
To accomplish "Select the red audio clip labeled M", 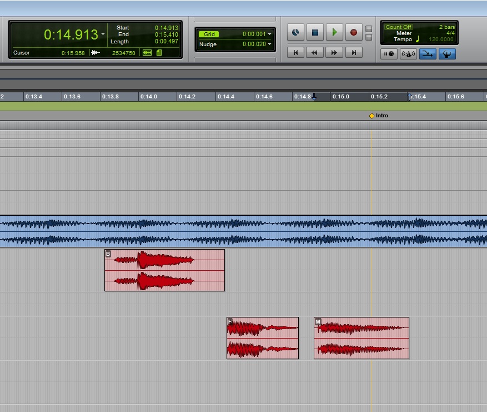I will click(362, 338).
